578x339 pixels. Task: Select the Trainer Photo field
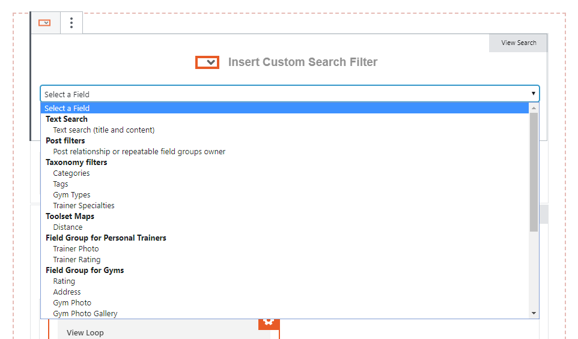pos(76,249)
